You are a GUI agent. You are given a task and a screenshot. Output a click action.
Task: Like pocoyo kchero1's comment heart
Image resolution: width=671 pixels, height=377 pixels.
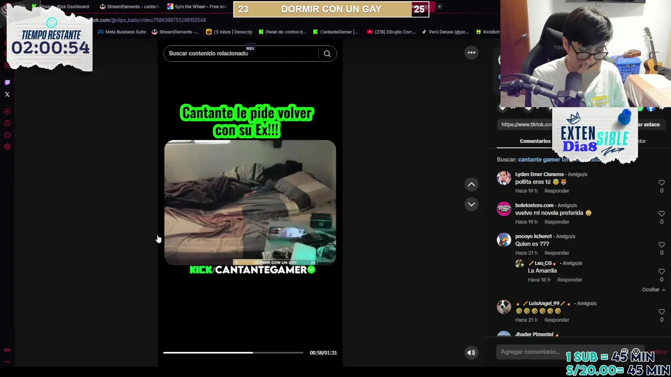[662, 245]
